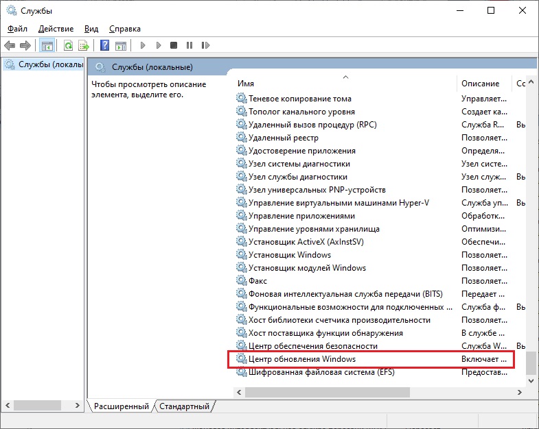Image resolution: width=539 pixels, height=429 pixels.
Task: Click the Stop service square icon
Action: pos(174,45)
